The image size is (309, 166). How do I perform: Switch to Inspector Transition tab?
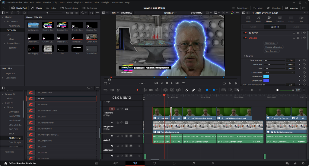(x=280, y=19)
